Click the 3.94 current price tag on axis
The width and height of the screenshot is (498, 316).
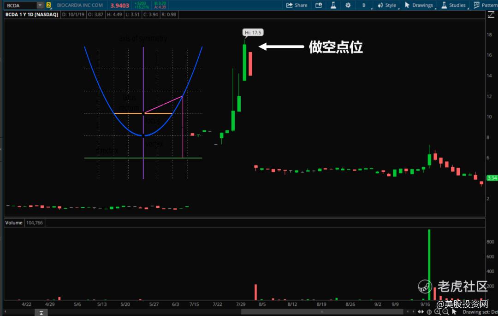(492, 178)
